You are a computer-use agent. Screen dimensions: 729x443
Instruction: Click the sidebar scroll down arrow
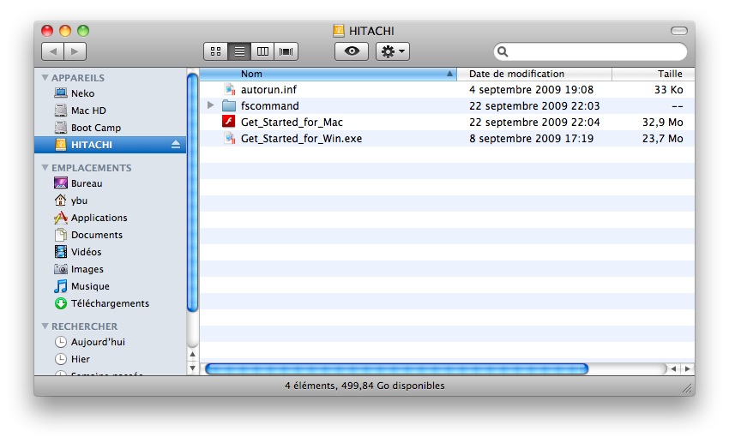click(x=192, y=368)
